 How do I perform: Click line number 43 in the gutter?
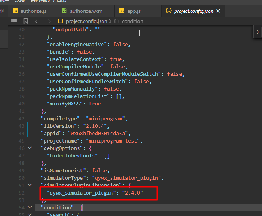[x=21, y=126]
